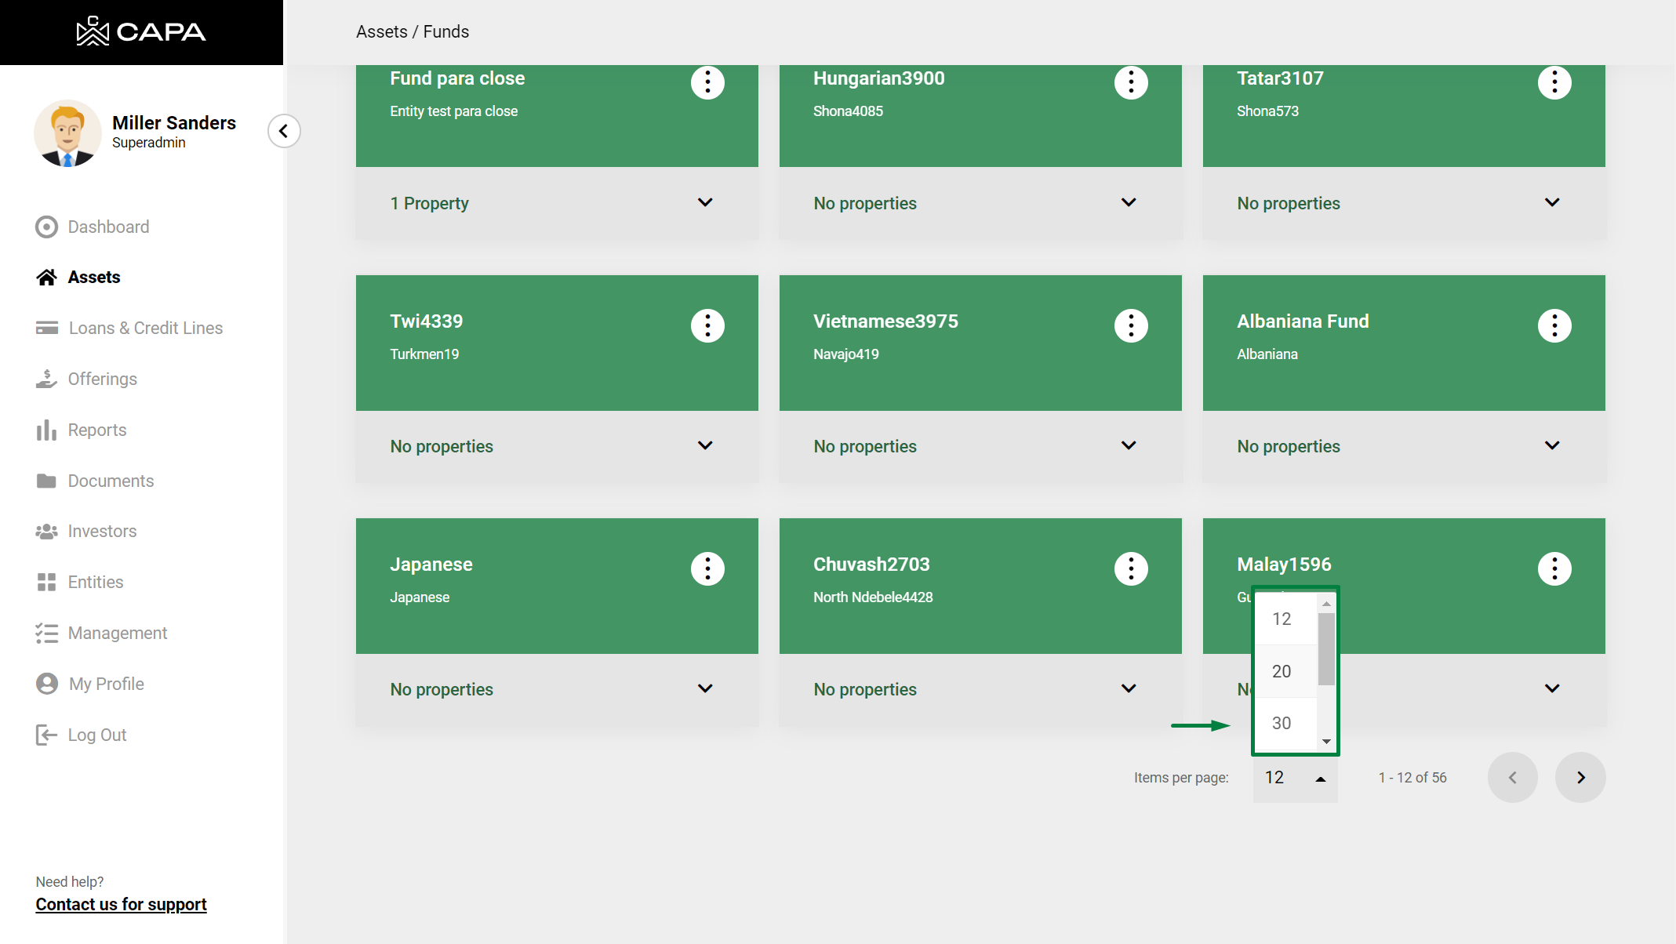The height and width of the screenshot is (944, 1676).
Task: Open three-dot menu on Chuvash2703 card
Action: pos(1131,568)
